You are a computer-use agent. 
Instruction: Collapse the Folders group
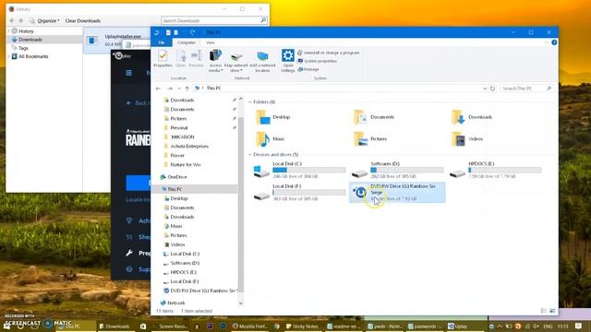pos(250,102)
